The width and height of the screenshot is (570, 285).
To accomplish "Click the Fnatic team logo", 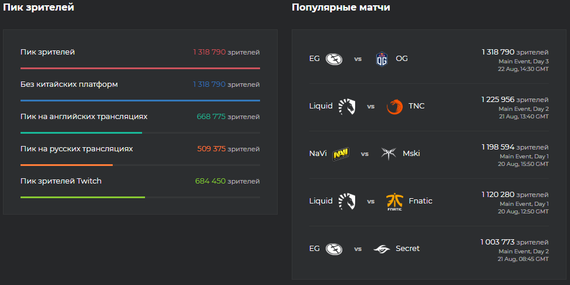I will point(394,202).
